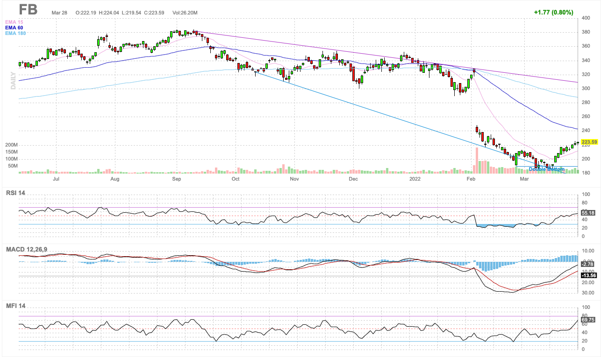Click the 180 price axis label

click(586, 173)
